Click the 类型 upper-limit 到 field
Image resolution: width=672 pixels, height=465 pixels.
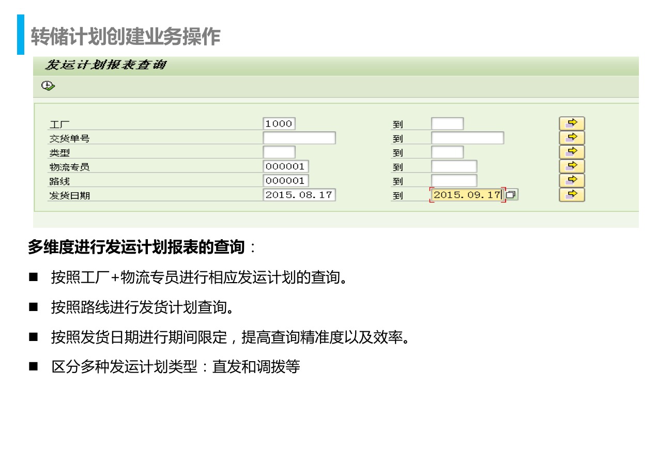coord(447,152)
